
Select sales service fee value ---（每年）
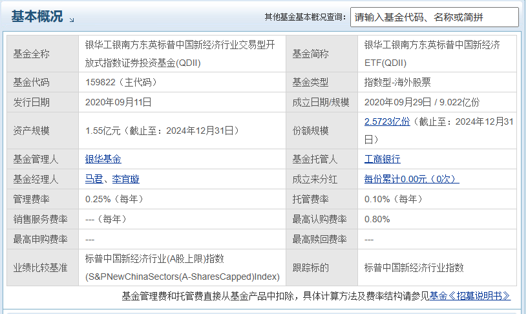click(x=106, y=220)
